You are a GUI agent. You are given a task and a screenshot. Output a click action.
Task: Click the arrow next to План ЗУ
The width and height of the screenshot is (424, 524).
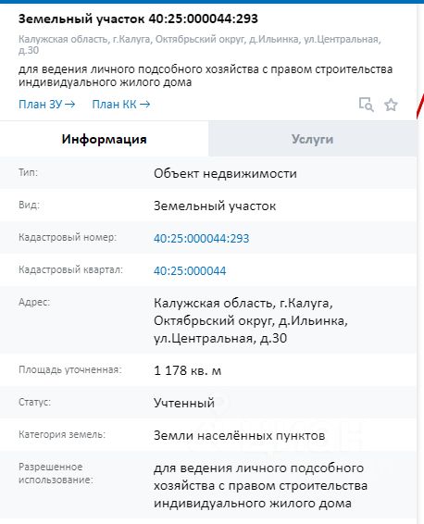coord(69,105)
